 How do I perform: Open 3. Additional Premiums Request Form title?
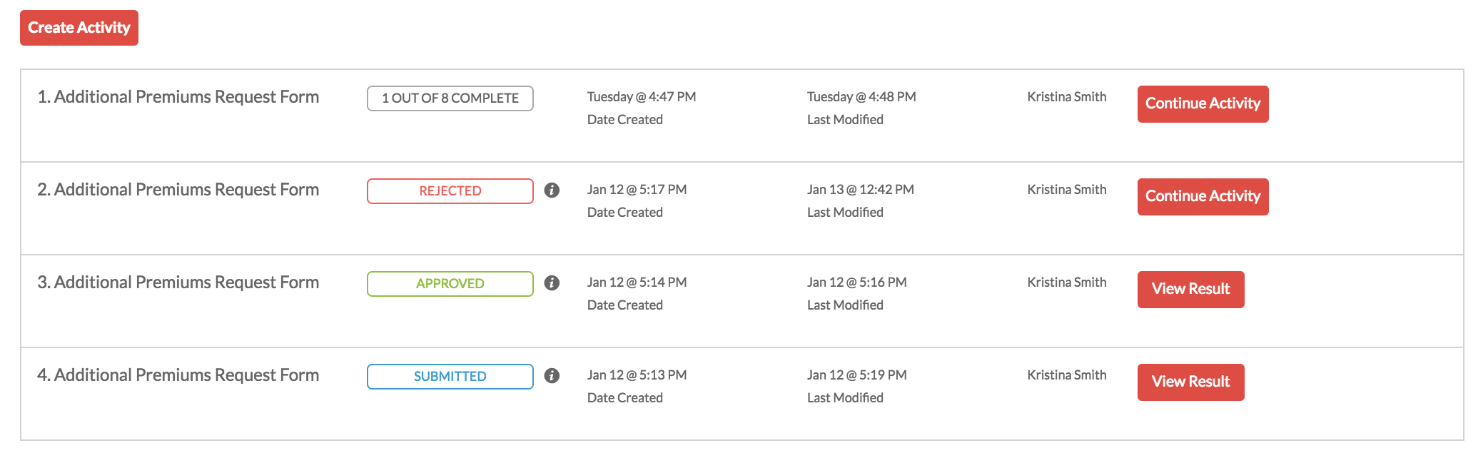point(178,283)
